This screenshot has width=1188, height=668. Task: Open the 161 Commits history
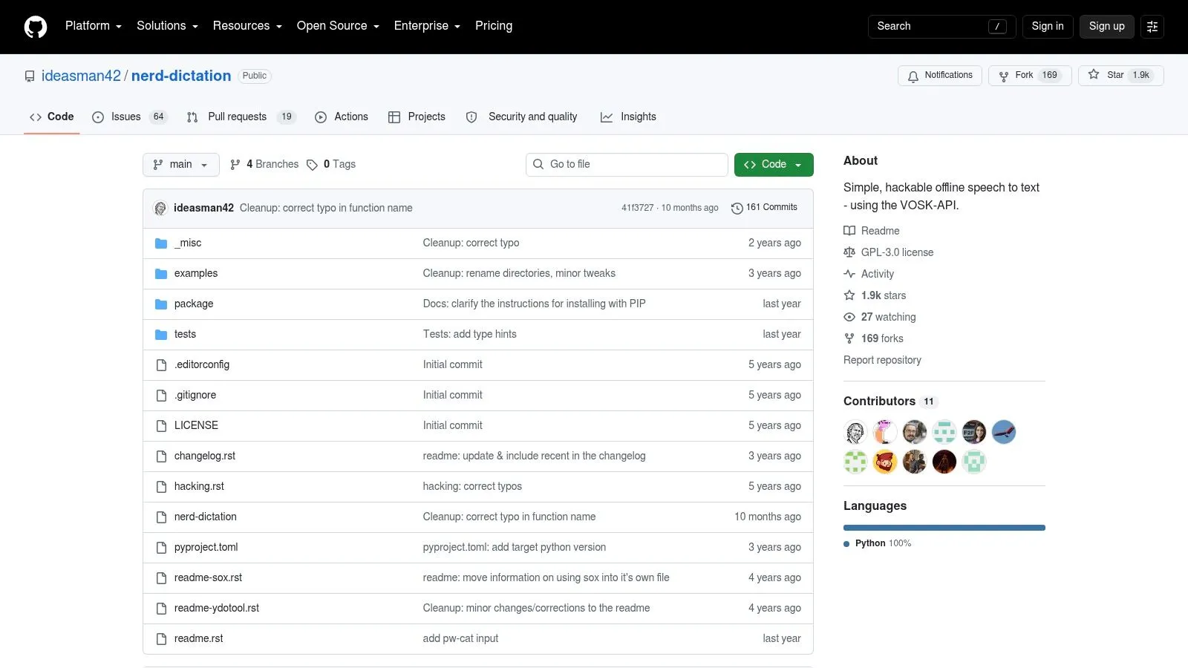point(764,208)
